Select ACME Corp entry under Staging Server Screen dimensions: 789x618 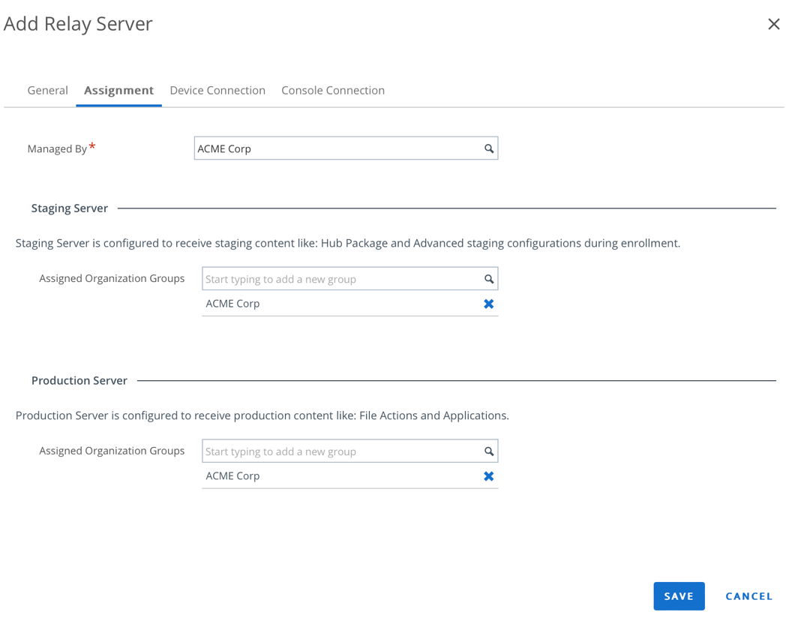[232, 304]
